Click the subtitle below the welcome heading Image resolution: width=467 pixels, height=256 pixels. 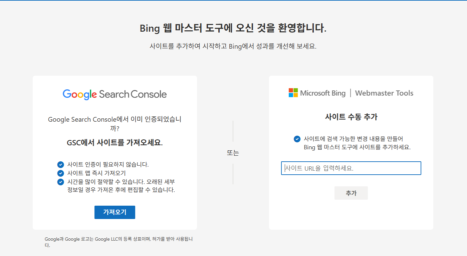233,46
